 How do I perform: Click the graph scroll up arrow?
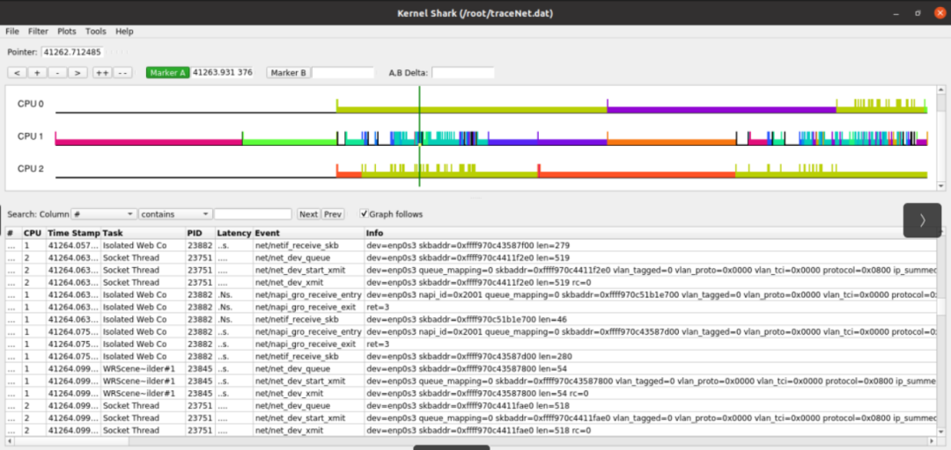point(940,91)
